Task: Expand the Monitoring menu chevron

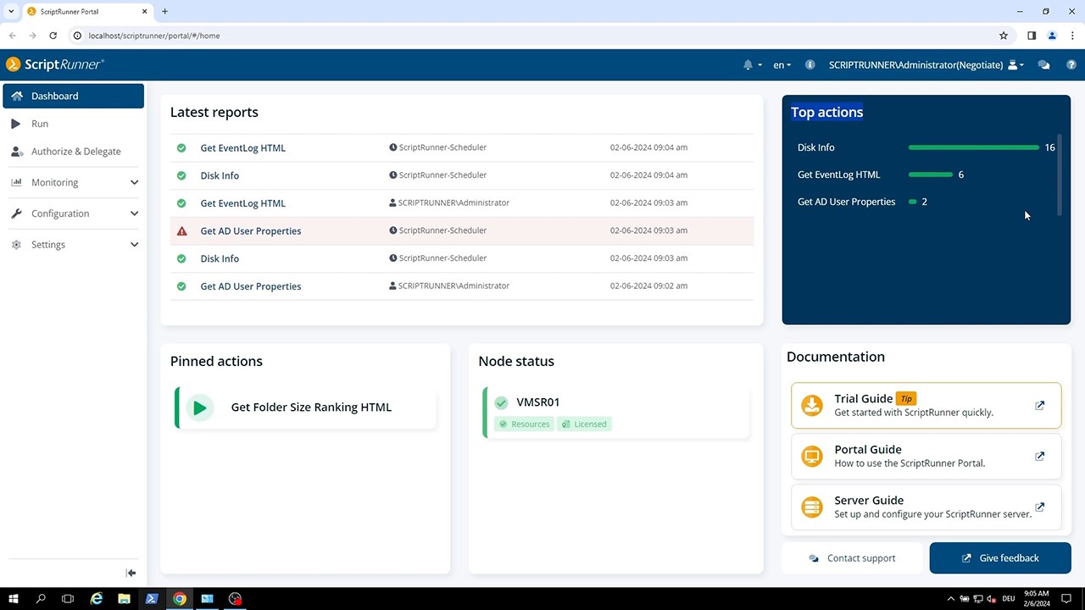Action: [134, 182]
